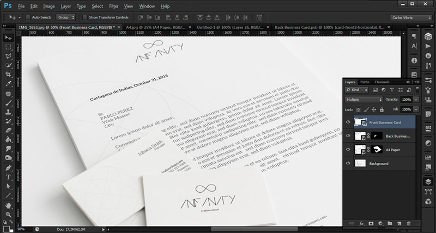Image resolution: width=436 pixels, height=233 pixels.
Task: Select the Pen tool
Action: [8, 168]
